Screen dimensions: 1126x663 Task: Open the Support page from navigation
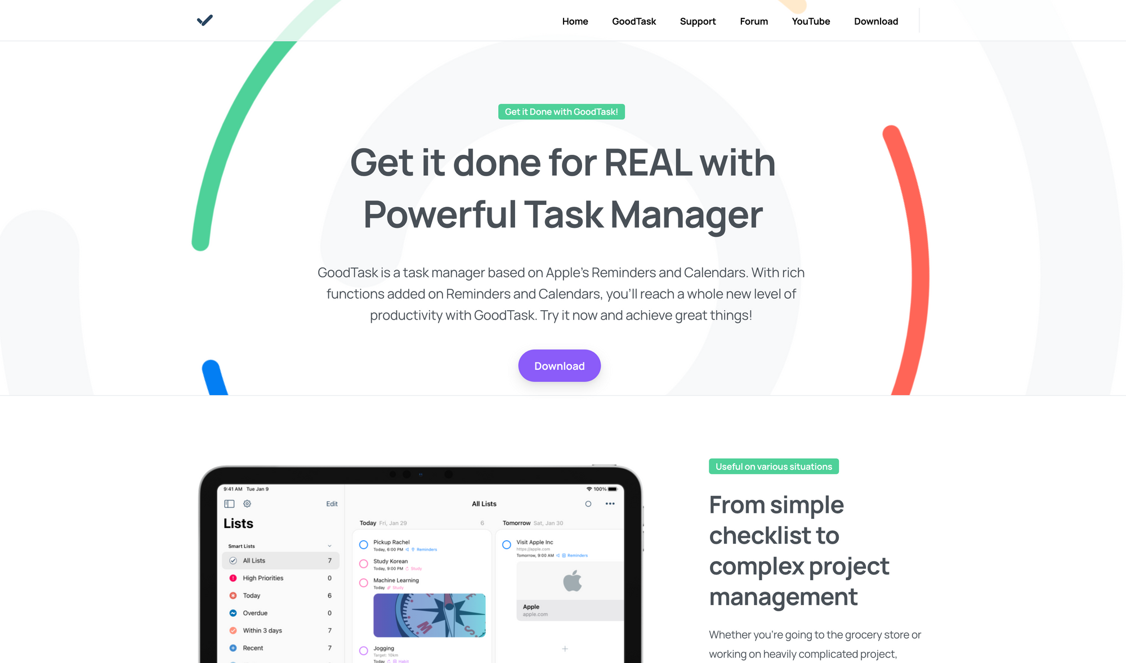pyautogui.click(x=697, y=21)
